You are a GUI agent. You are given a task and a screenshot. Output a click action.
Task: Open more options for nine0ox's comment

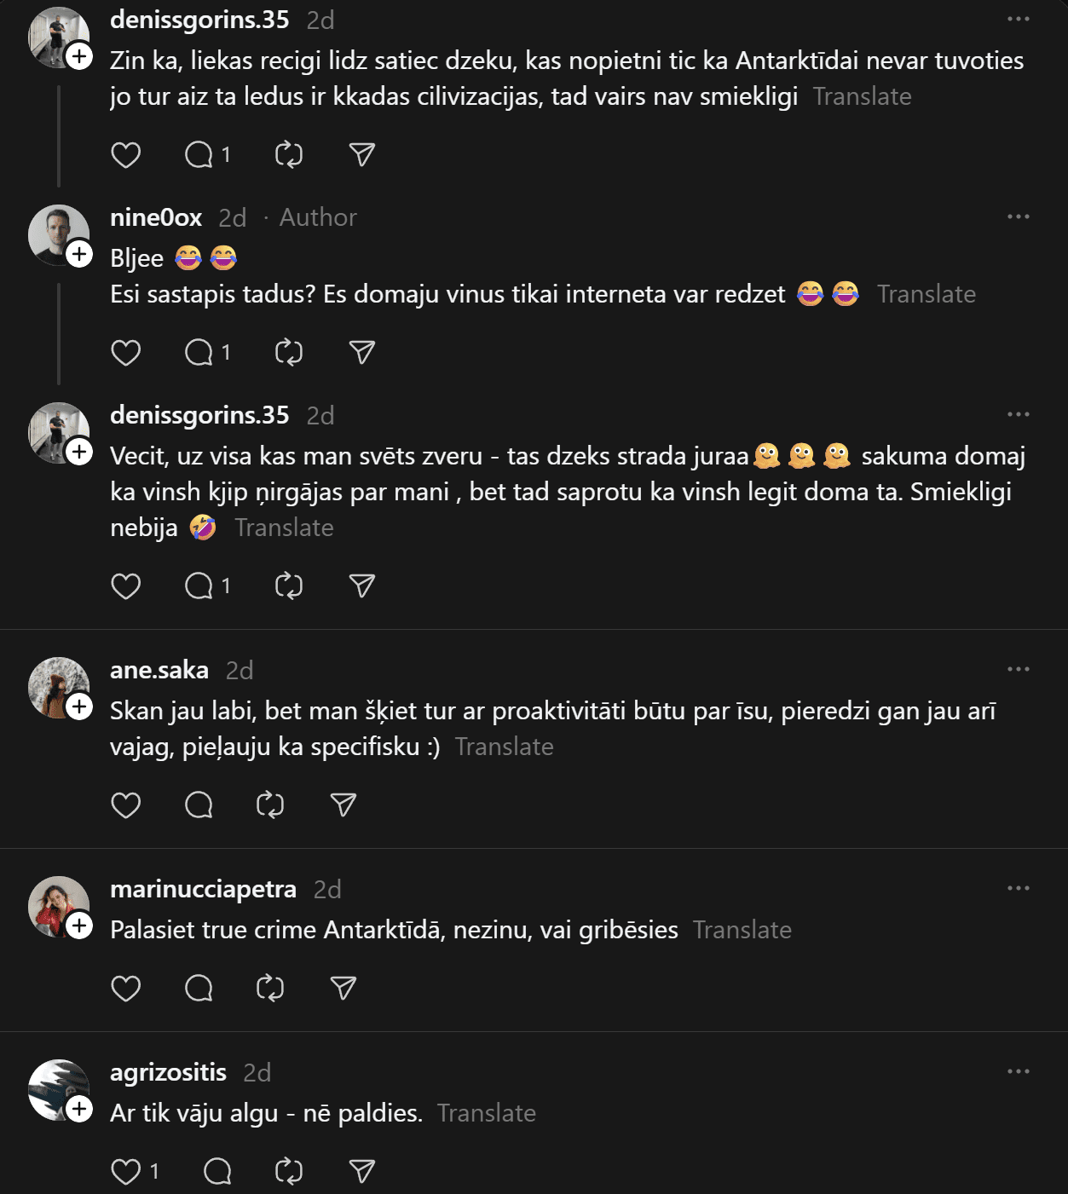[x=1019, y=217]
